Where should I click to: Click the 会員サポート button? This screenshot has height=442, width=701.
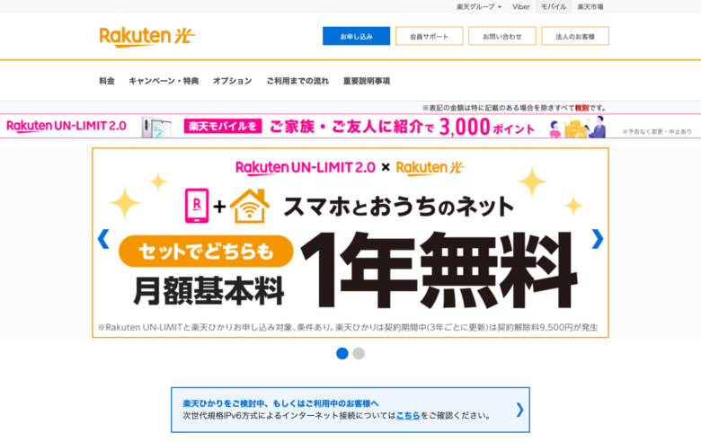(430, 36)
